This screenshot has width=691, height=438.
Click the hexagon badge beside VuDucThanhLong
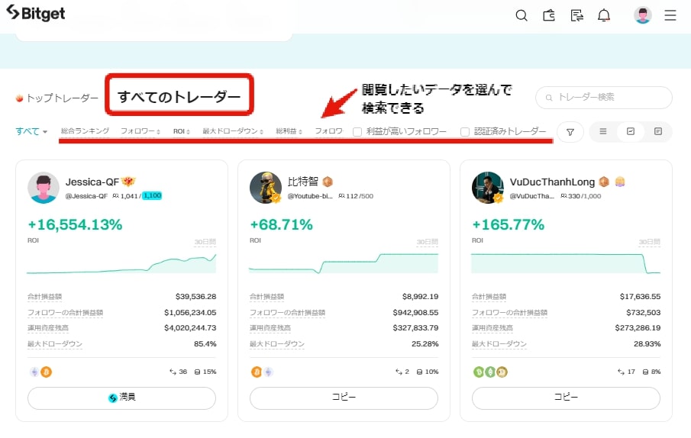click(604, 182)
